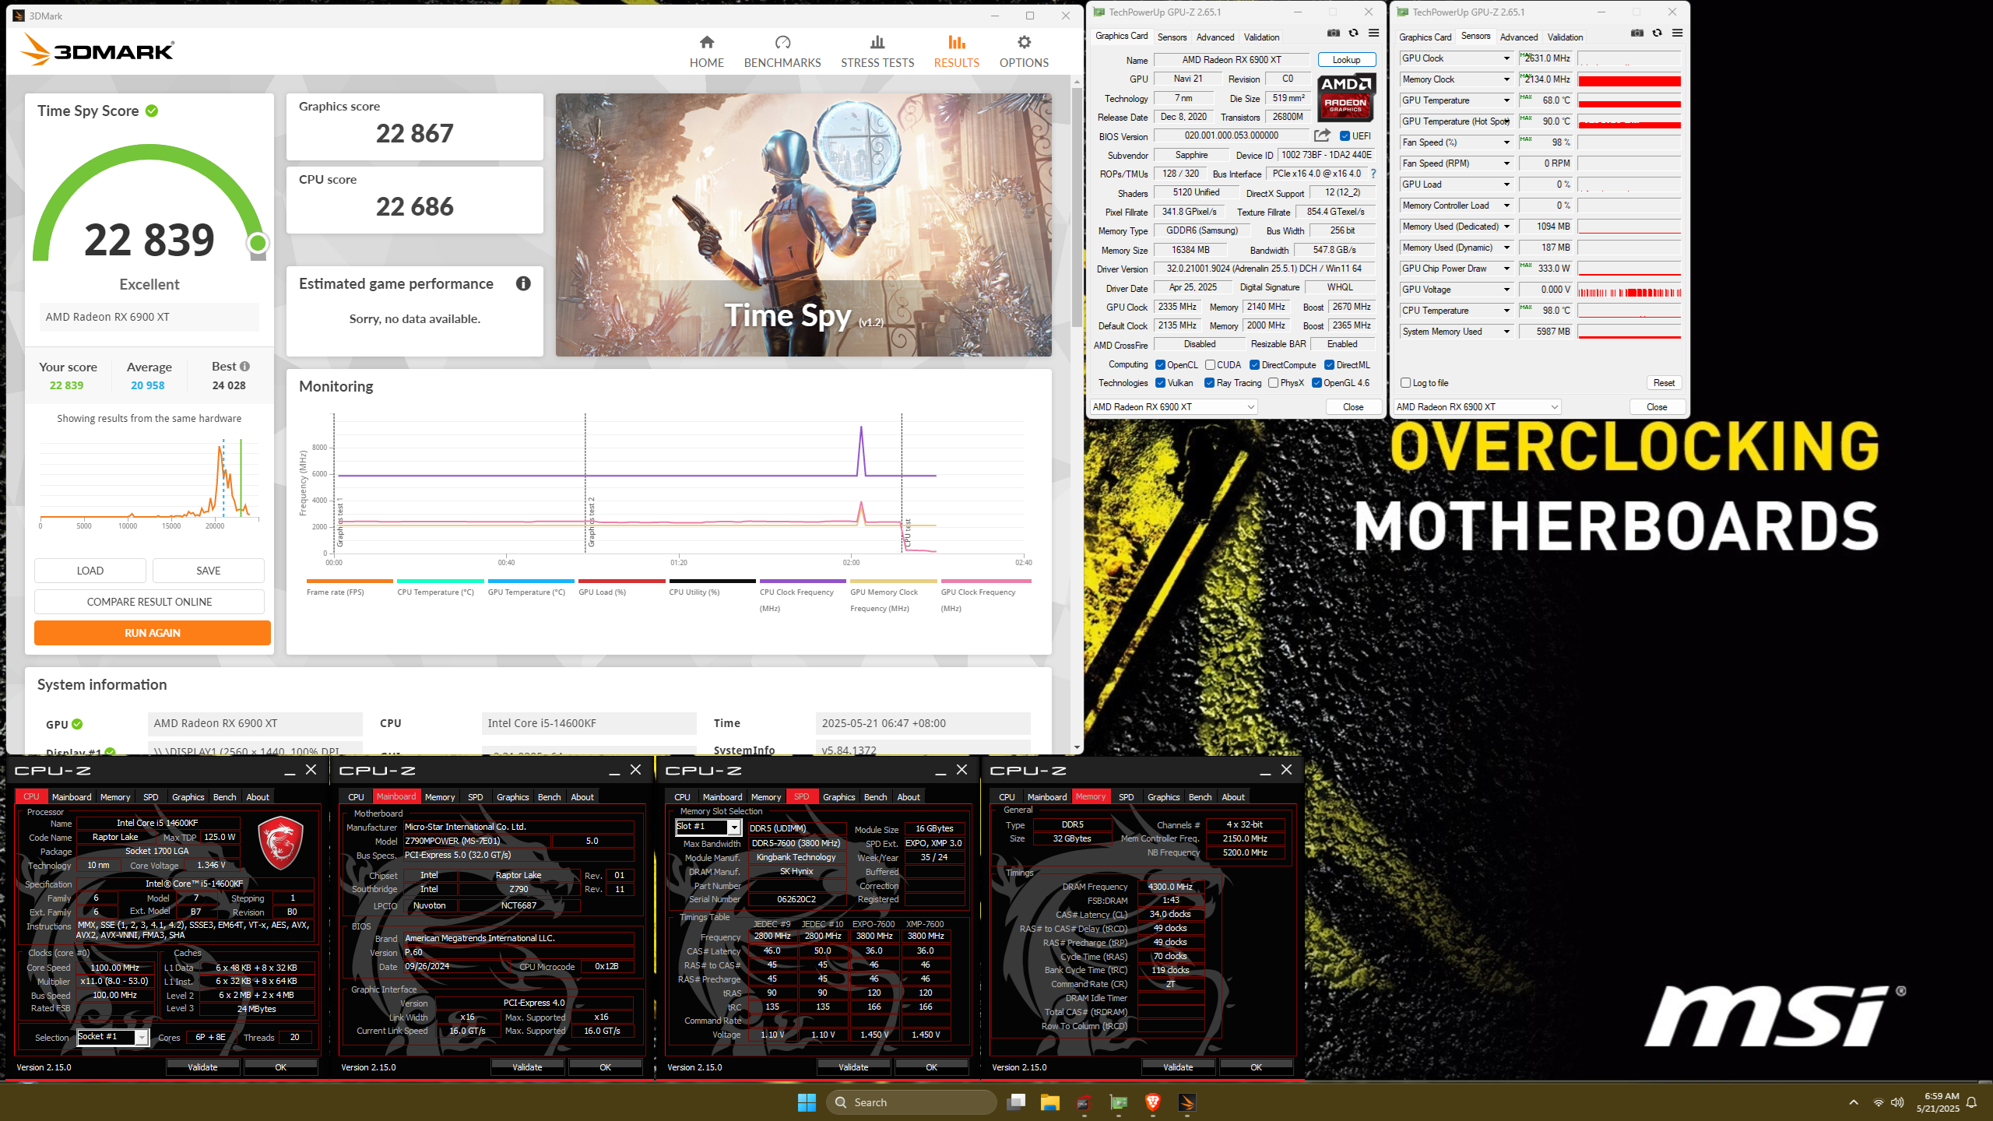
Task: Click Reset in GPU-Z Sensors window
Action: point(1664,383)
